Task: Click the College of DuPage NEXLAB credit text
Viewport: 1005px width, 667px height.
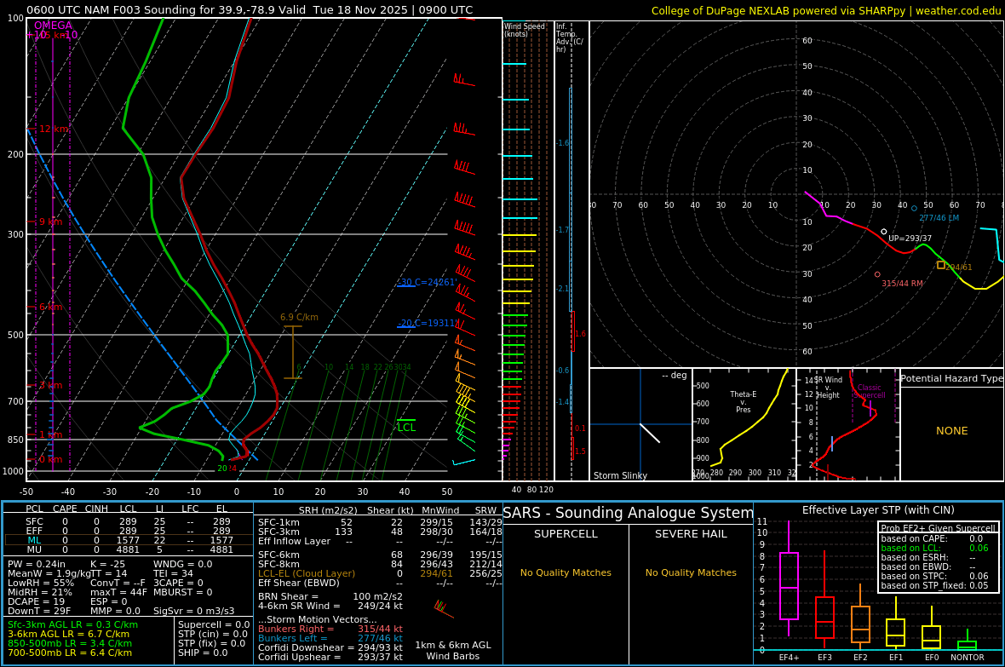Action: [825, 11]
